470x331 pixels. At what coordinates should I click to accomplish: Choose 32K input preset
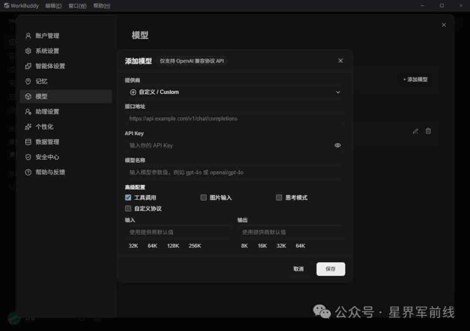133,246
